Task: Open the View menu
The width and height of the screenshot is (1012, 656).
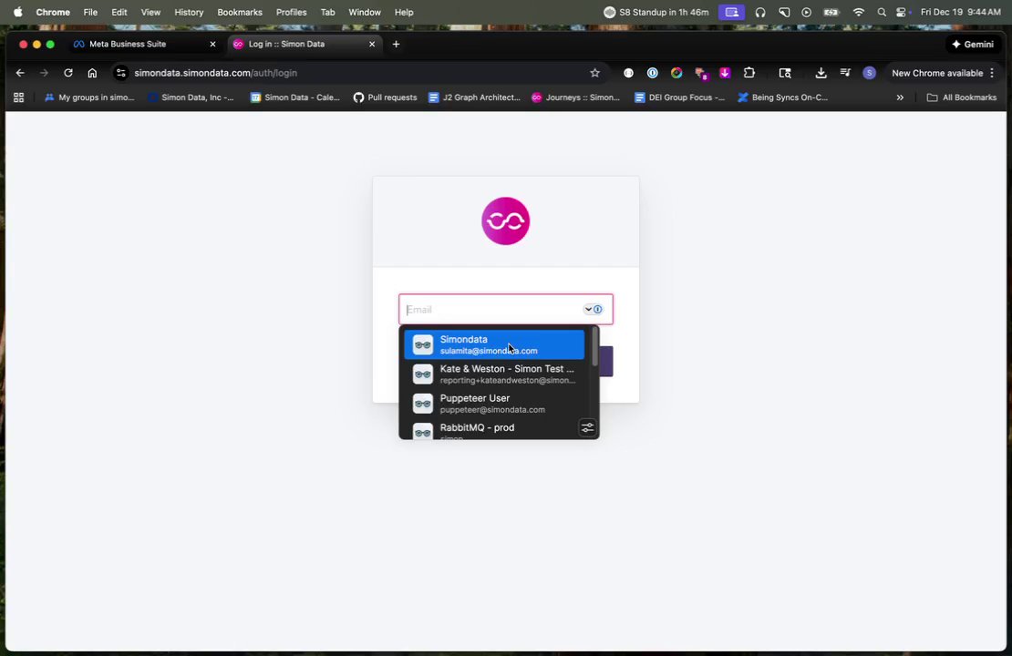Action: pos(150,12)
